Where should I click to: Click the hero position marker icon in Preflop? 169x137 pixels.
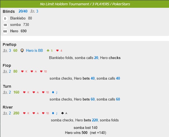(x=22, y=51)
